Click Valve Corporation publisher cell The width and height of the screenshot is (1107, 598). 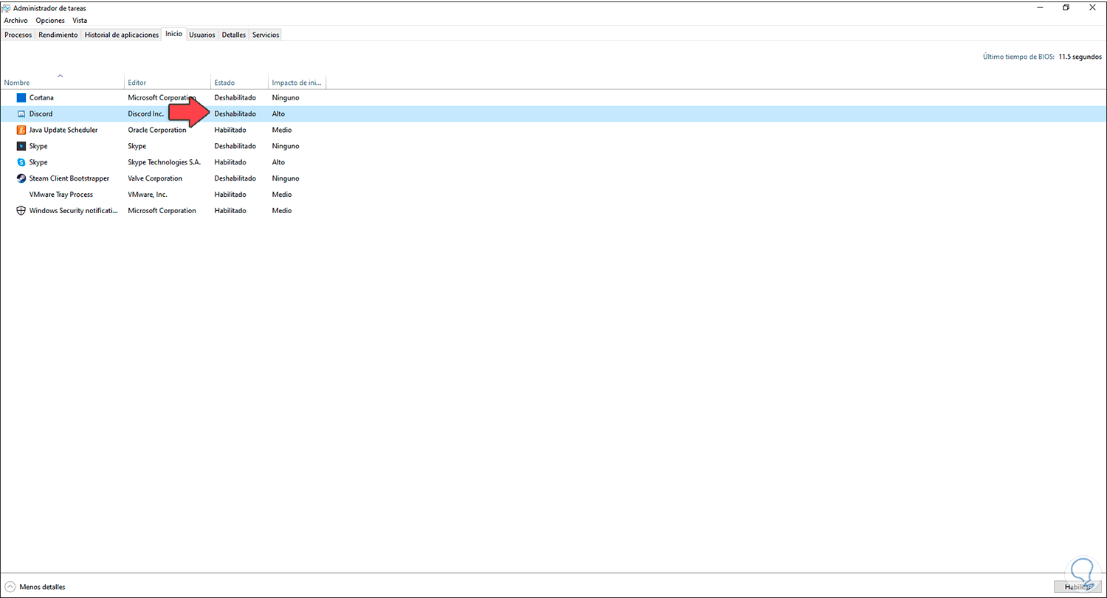[155, 178]
